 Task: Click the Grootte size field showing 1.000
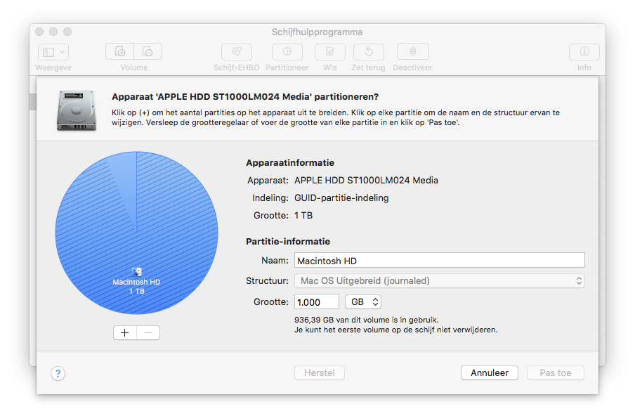click(316, 302)
